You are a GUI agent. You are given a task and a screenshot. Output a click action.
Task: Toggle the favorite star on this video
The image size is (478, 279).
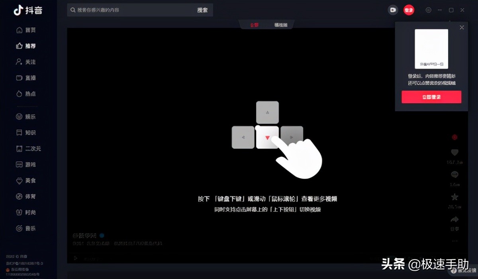pyautogui.click(x=454, y=195)
